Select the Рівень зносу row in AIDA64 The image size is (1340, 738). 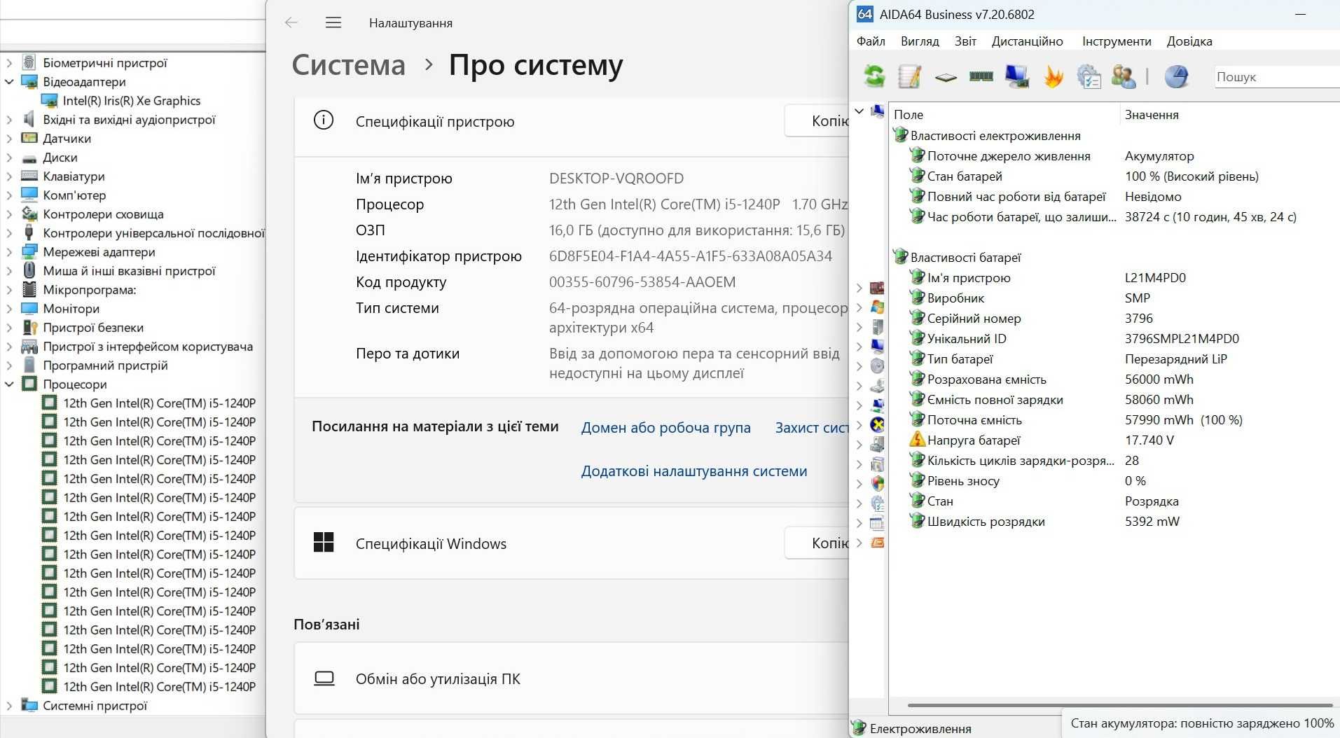pos(1114,480)
